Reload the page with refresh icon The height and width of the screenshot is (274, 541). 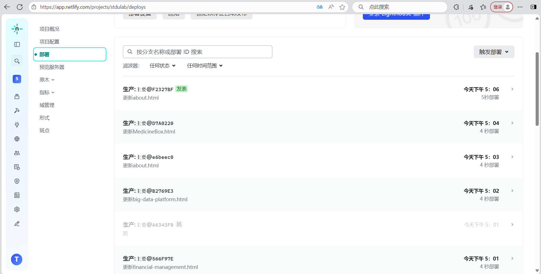tap(20, 7)
